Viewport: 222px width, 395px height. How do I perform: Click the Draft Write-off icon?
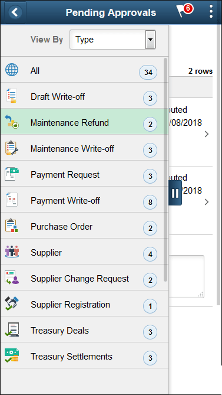[x=12, y=96]
